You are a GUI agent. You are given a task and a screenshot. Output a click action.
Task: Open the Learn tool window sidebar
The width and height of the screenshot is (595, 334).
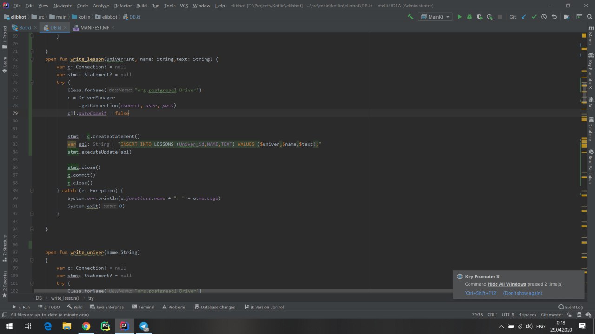[x=5, y=65]
